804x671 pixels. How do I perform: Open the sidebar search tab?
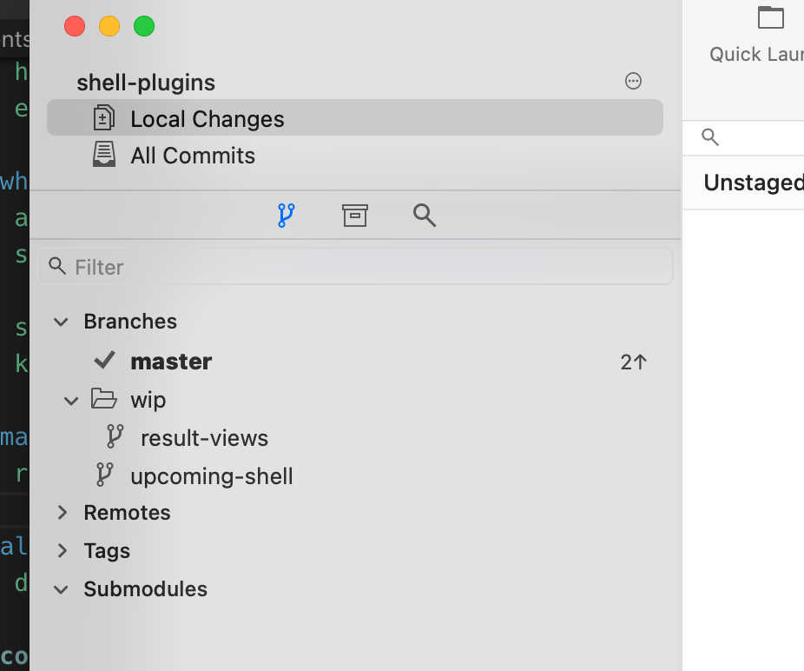point(424,215)
